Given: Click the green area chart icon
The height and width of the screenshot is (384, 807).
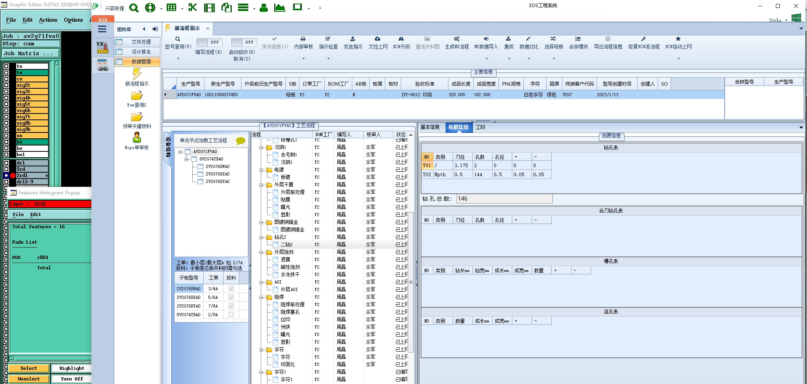Looking at the screenshot, I should click(x=280, y=7).
